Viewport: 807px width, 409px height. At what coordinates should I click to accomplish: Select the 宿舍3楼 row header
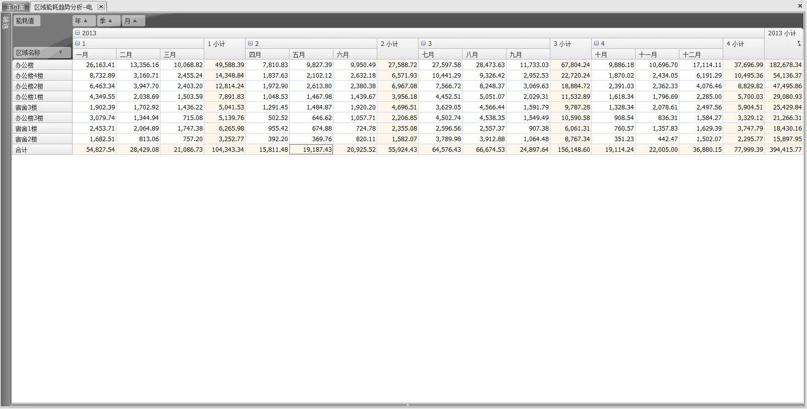(42, 107)
